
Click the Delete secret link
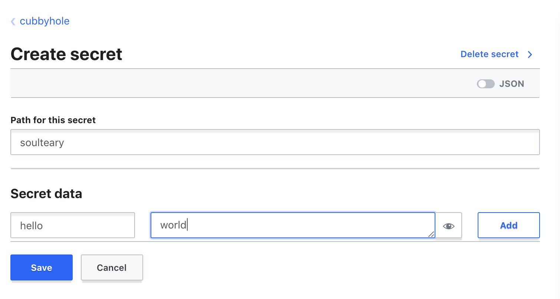(489, 54)
